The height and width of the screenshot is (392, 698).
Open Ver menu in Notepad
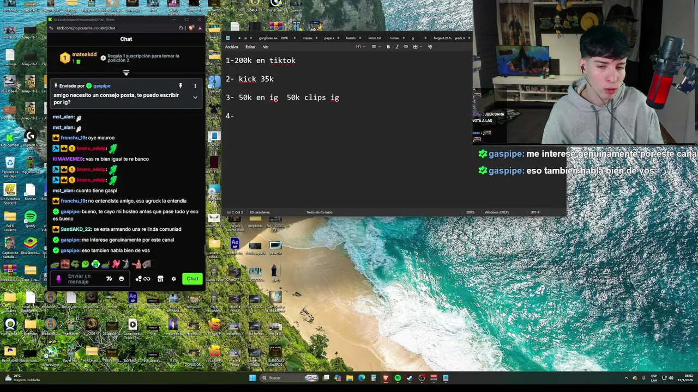pyautogui.click(x=266, y=47)
